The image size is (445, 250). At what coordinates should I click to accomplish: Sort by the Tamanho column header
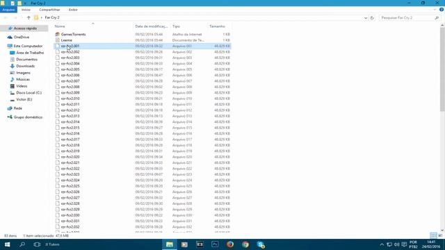pos(217,26)
